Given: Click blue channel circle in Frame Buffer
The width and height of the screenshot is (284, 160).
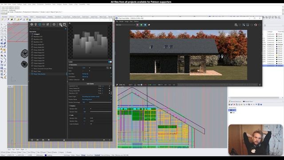Looking at the screenshot, I should (145, 25).
